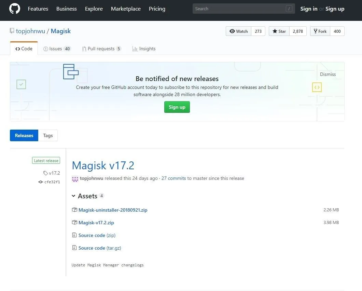Download Magisk-v17.2.zip
The width and height of the screenshot is (362, 291).
tap(96, 223)
